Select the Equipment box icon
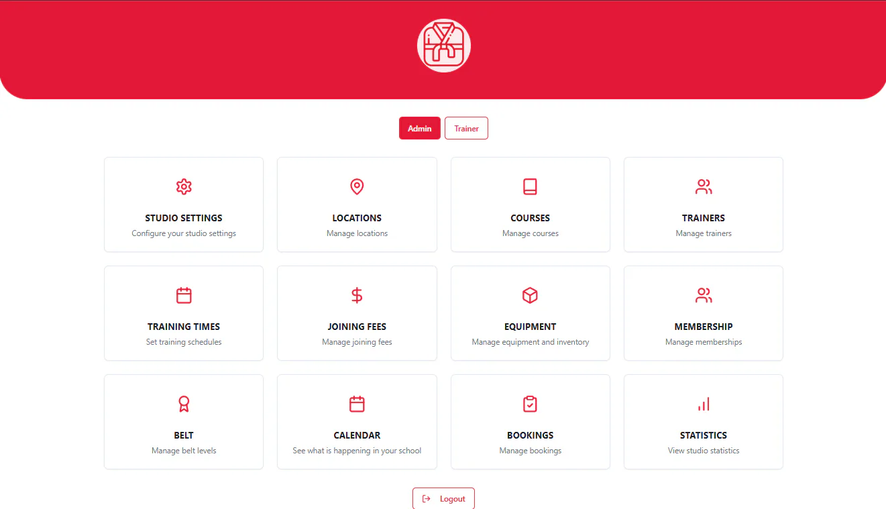The image size is (886, 509). tap(530, 295)
